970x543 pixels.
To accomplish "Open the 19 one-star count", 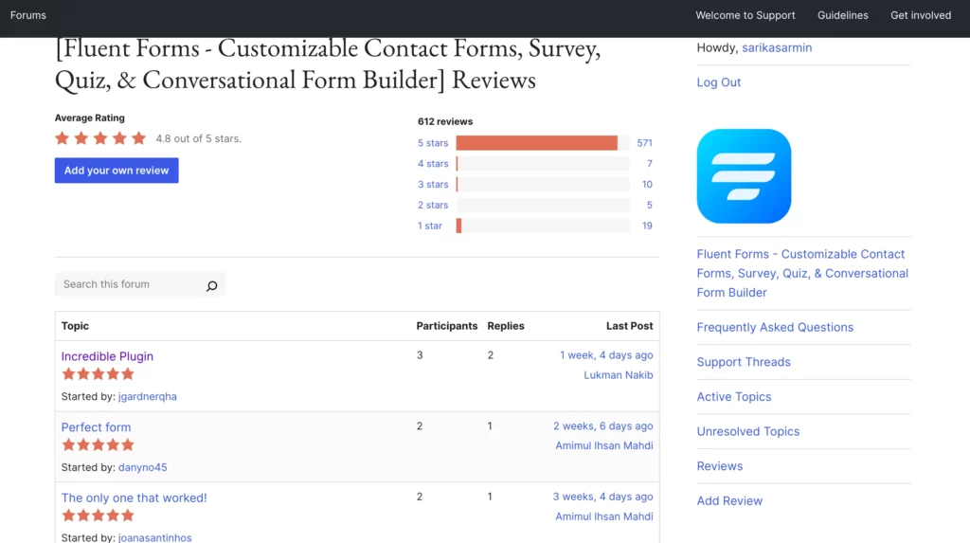I will click(x=647, y=226).
